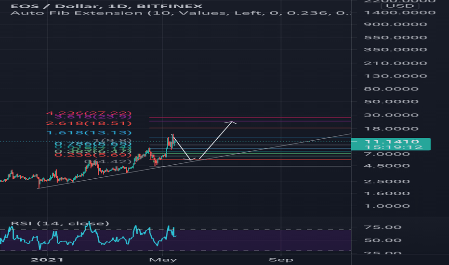Click the 2021 date on the time axis
This screenshot has height=265, width=449.
pos(47,260)
